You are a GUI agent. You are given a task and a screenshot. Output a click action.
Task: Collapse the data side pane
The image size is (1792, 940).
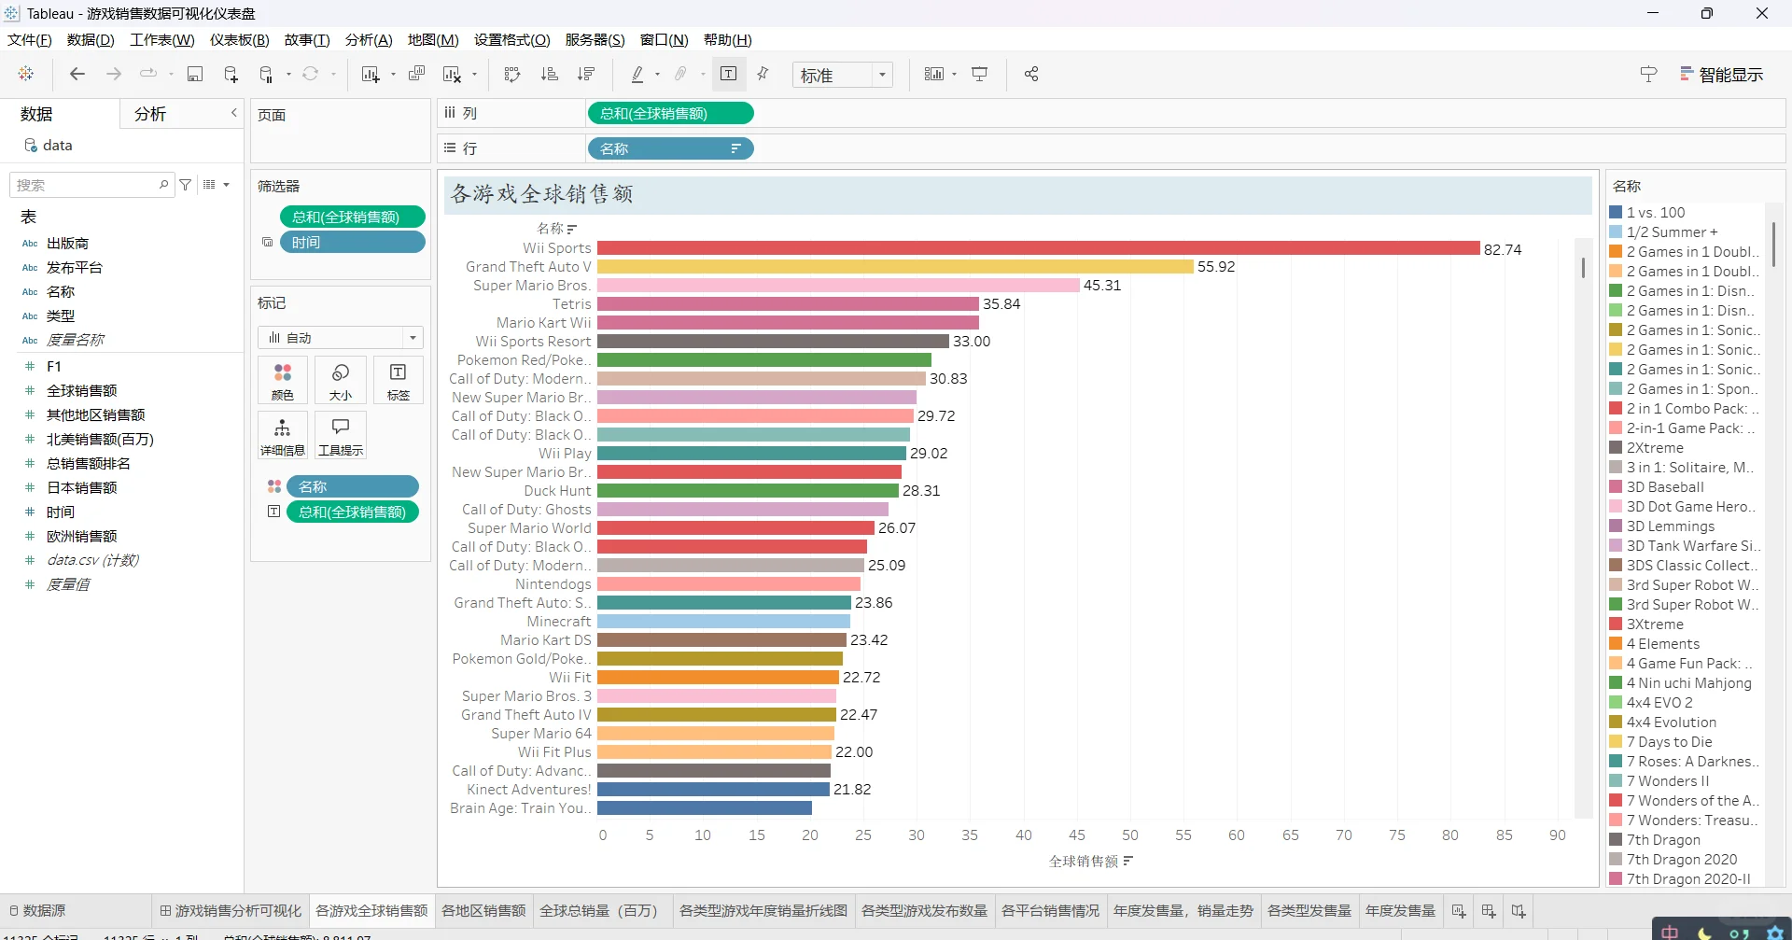(234, 113)
